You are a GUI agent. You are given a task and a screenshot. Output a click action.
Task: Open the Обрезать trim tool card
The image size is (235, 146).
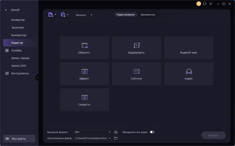[84, 48]
